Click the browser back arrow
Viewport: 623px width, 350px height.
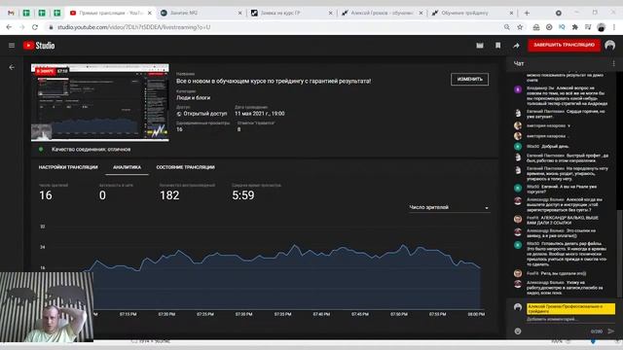click(9, 27)
